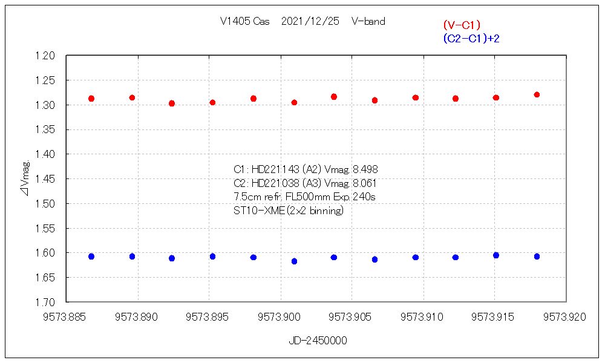
Task: Select the blue (C2-C1)+2 legend label
Action: (x=471, y=38)
